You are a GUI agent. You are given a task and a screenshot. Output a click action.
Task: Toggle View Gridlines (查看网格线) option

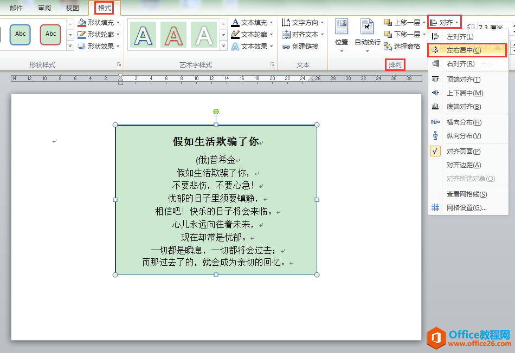[x=466, y=194]
